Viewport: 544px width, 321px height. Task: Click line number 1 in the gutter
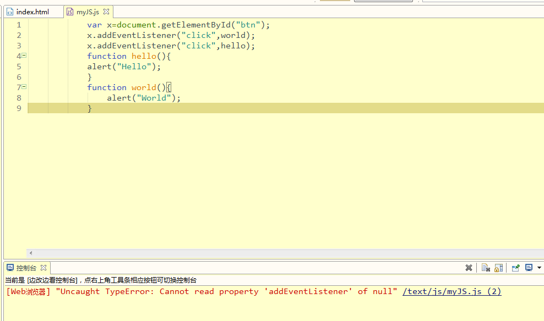click(19, 25)
